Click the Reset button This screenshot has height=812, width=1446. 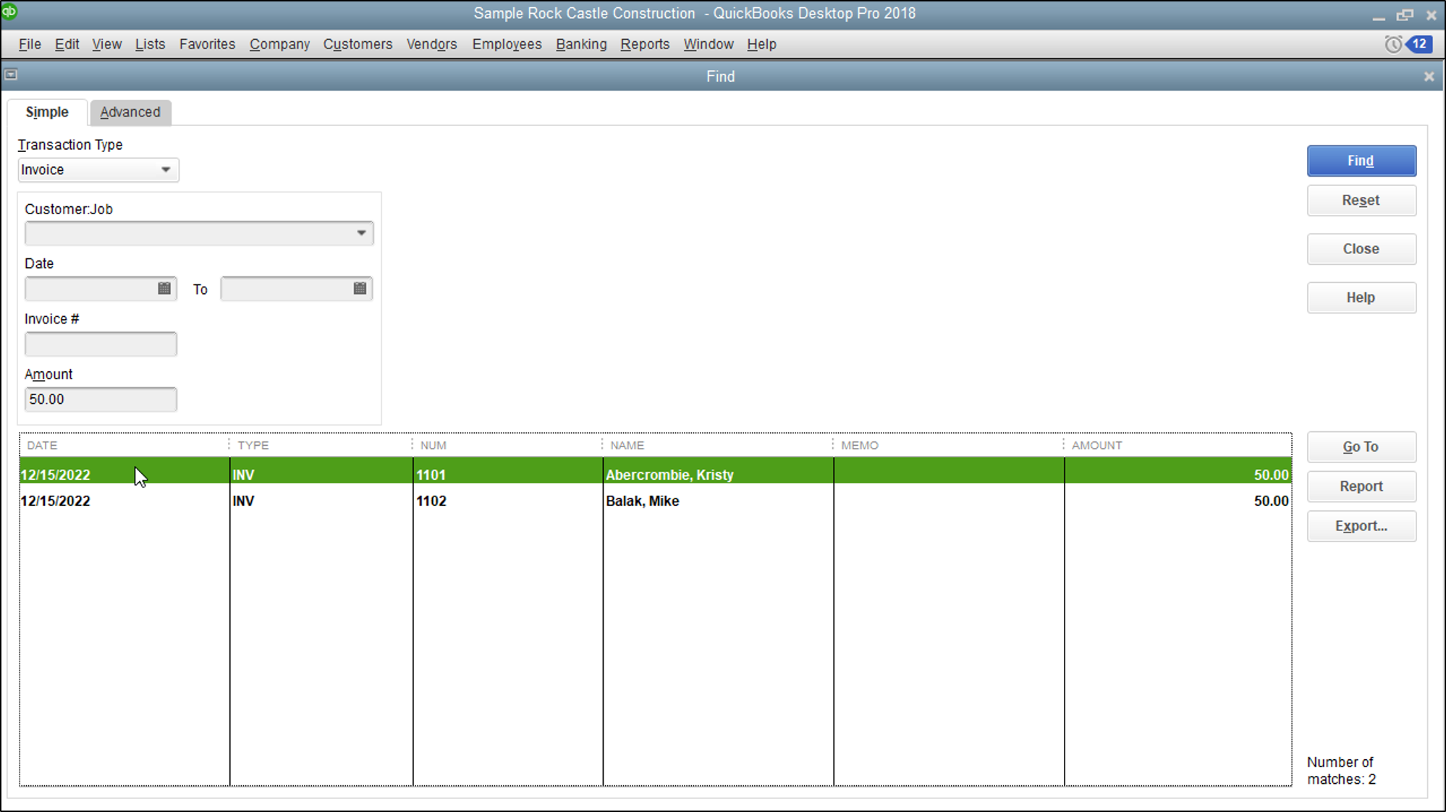pyautogui.click(x=1361, y=200)
